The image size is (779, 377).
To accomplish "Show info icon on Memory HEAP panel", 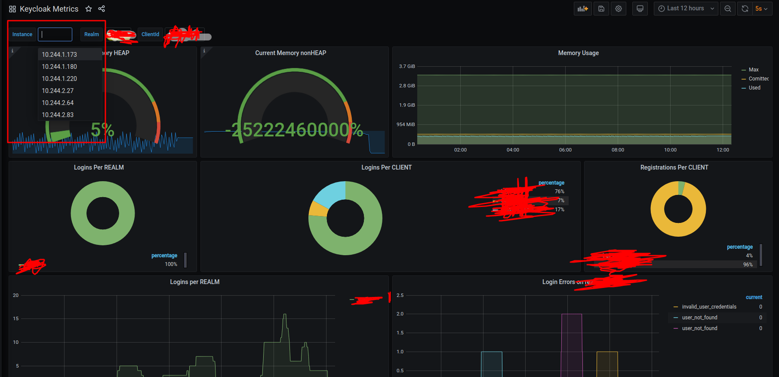I will pos(12,51).
